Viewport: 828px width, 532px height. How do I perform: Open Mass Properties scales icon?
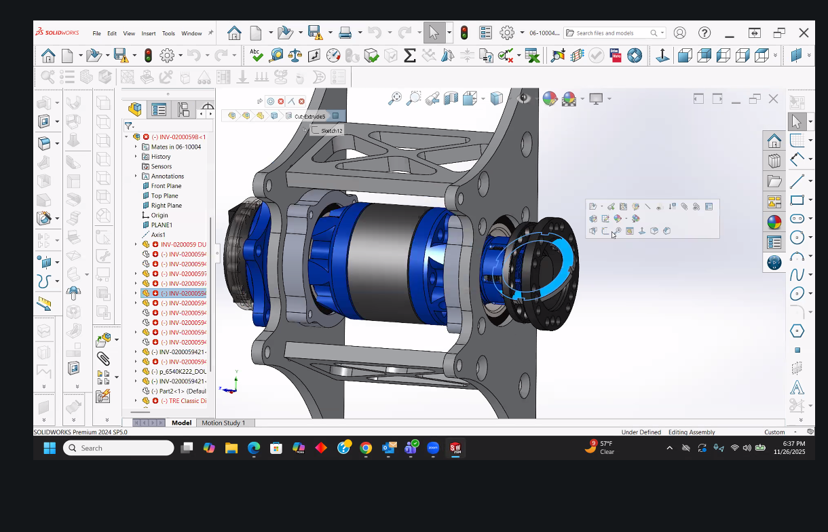pos(295,56)
